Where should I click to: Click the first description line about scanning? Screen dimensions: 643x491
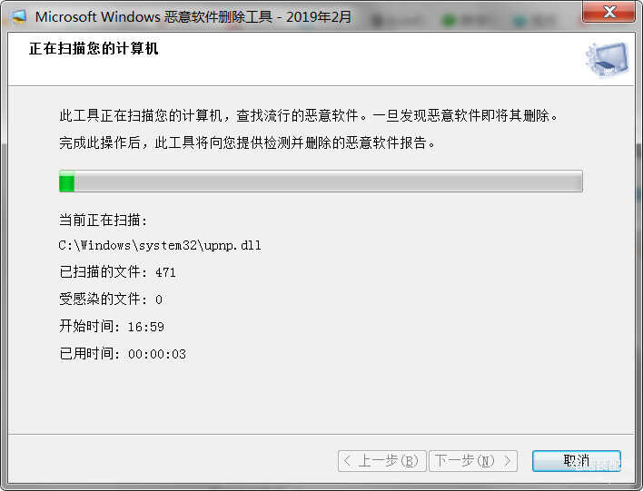click(x=309, y=115)
